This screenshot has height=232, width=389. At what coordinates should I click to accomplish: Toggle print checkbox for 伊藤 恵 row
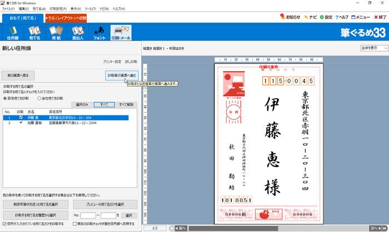[x=21, y=118]
